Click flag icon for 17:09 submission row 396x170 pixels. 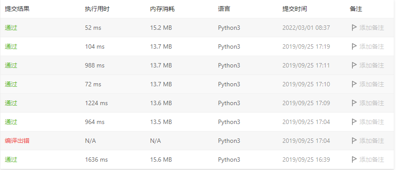pos(354,103)
